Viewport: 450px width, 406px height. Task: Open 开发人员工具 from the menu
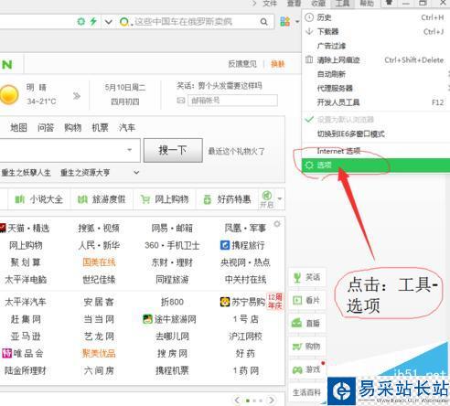tap(376, 102)
